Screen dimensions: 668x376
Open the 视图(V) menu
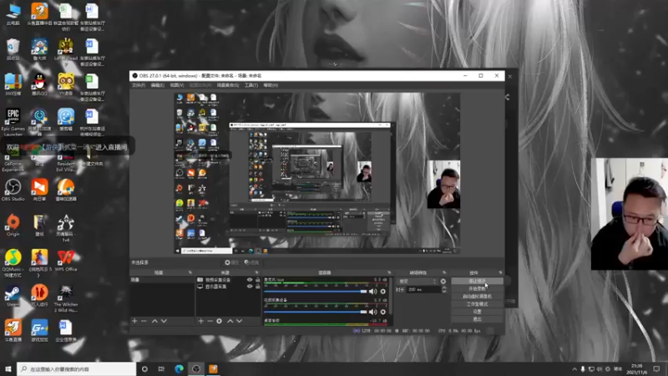(177, 85)
